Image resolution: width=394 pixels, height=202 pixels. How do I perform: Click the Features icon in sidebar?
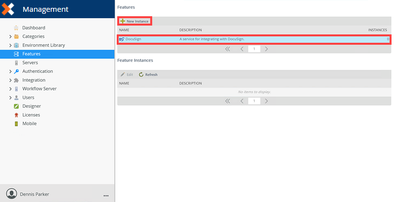point(16,54)
